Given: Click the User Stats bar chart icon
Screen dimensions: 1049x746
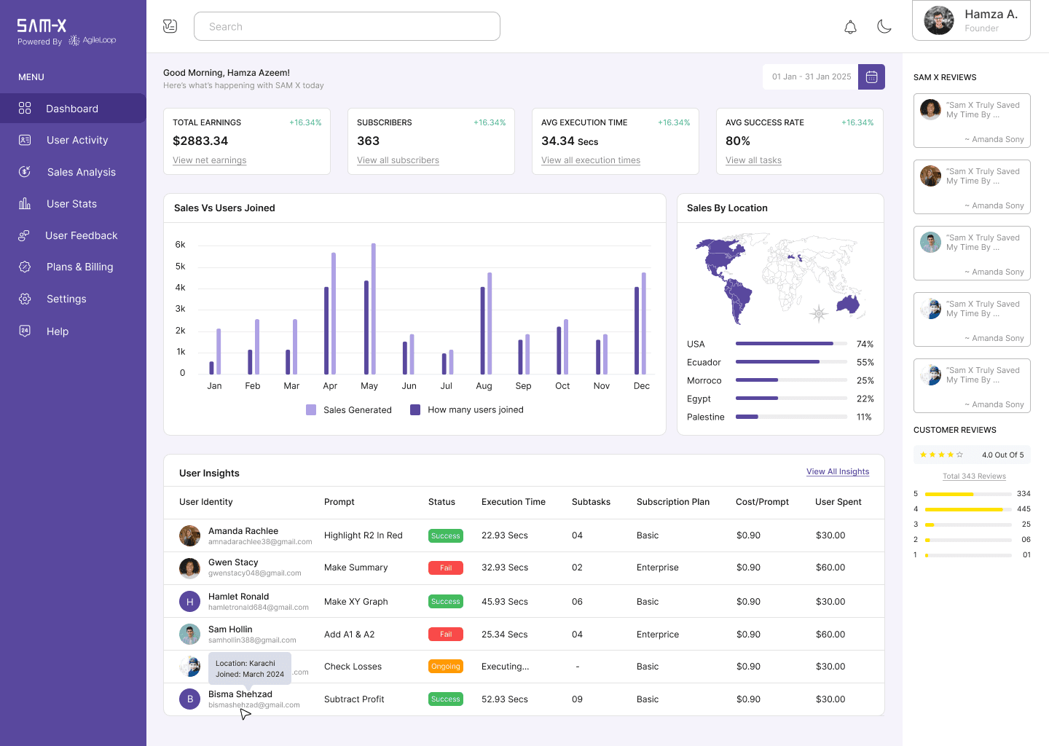Looking at the screenshot, I should [25, 203].
